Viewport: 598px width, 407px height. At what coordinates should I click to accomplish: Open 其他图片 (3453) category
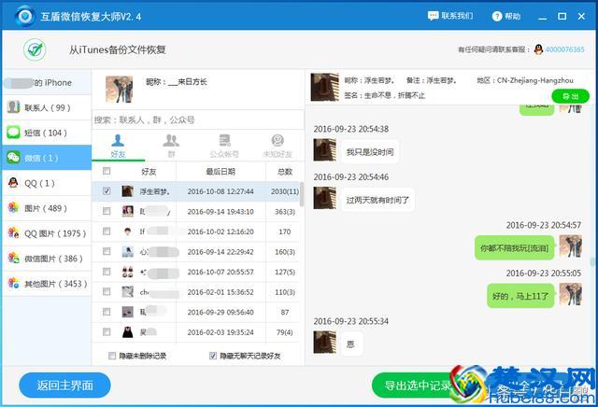click(47, 284)
